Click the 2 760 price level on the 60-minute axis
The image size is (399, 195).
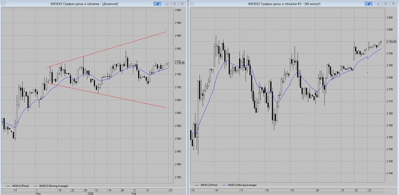pos(389,125)
